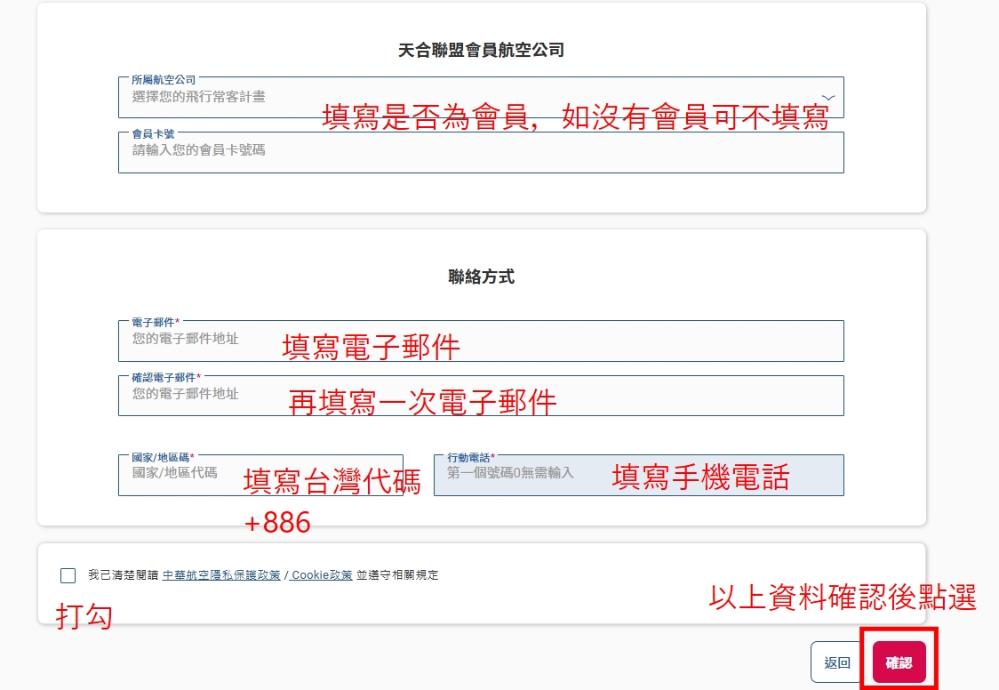Image resolution: width=999 pixels, height=690 pixels.
Task: Expand the frequent flyer program chevron
Action: tap(827, 97)
